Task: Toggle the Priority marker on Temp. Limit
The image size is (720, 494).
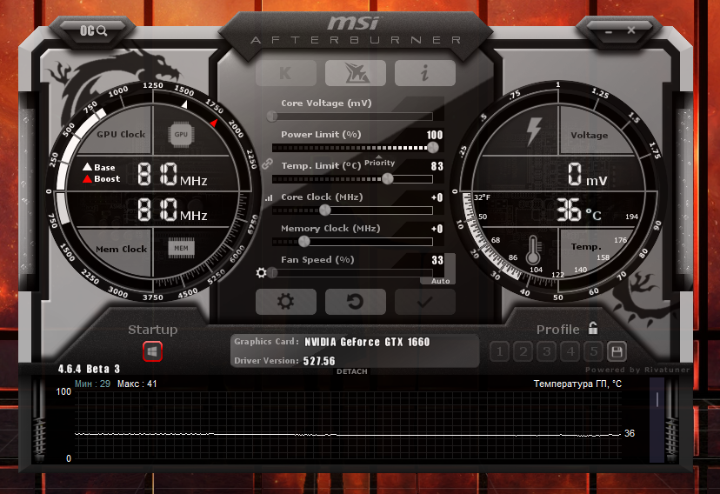Action: click(x=379, y=162)
